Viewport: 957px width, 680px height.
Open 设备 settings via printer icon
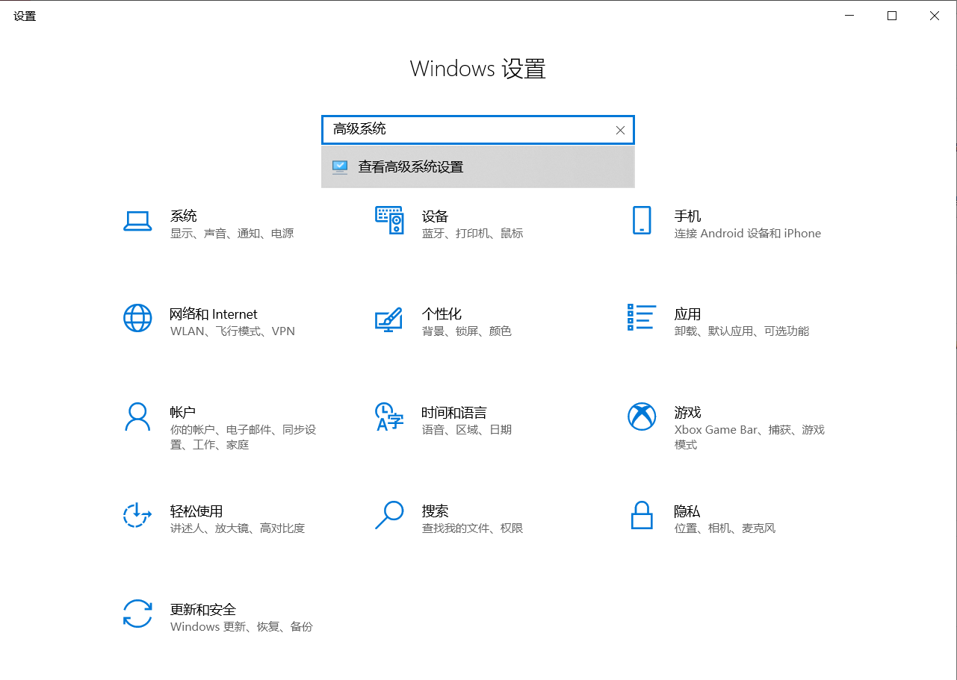(388, 221)
